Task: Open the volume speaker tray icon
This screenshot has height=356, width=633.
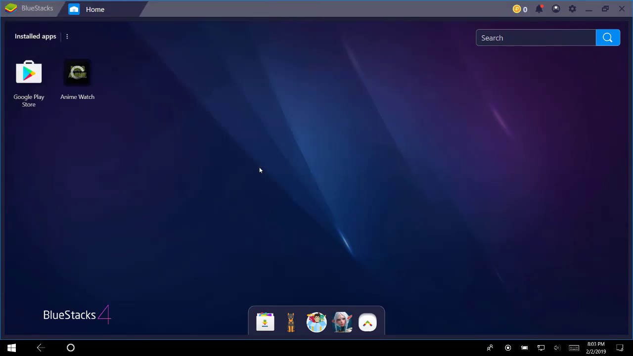Action: (557, 348)
